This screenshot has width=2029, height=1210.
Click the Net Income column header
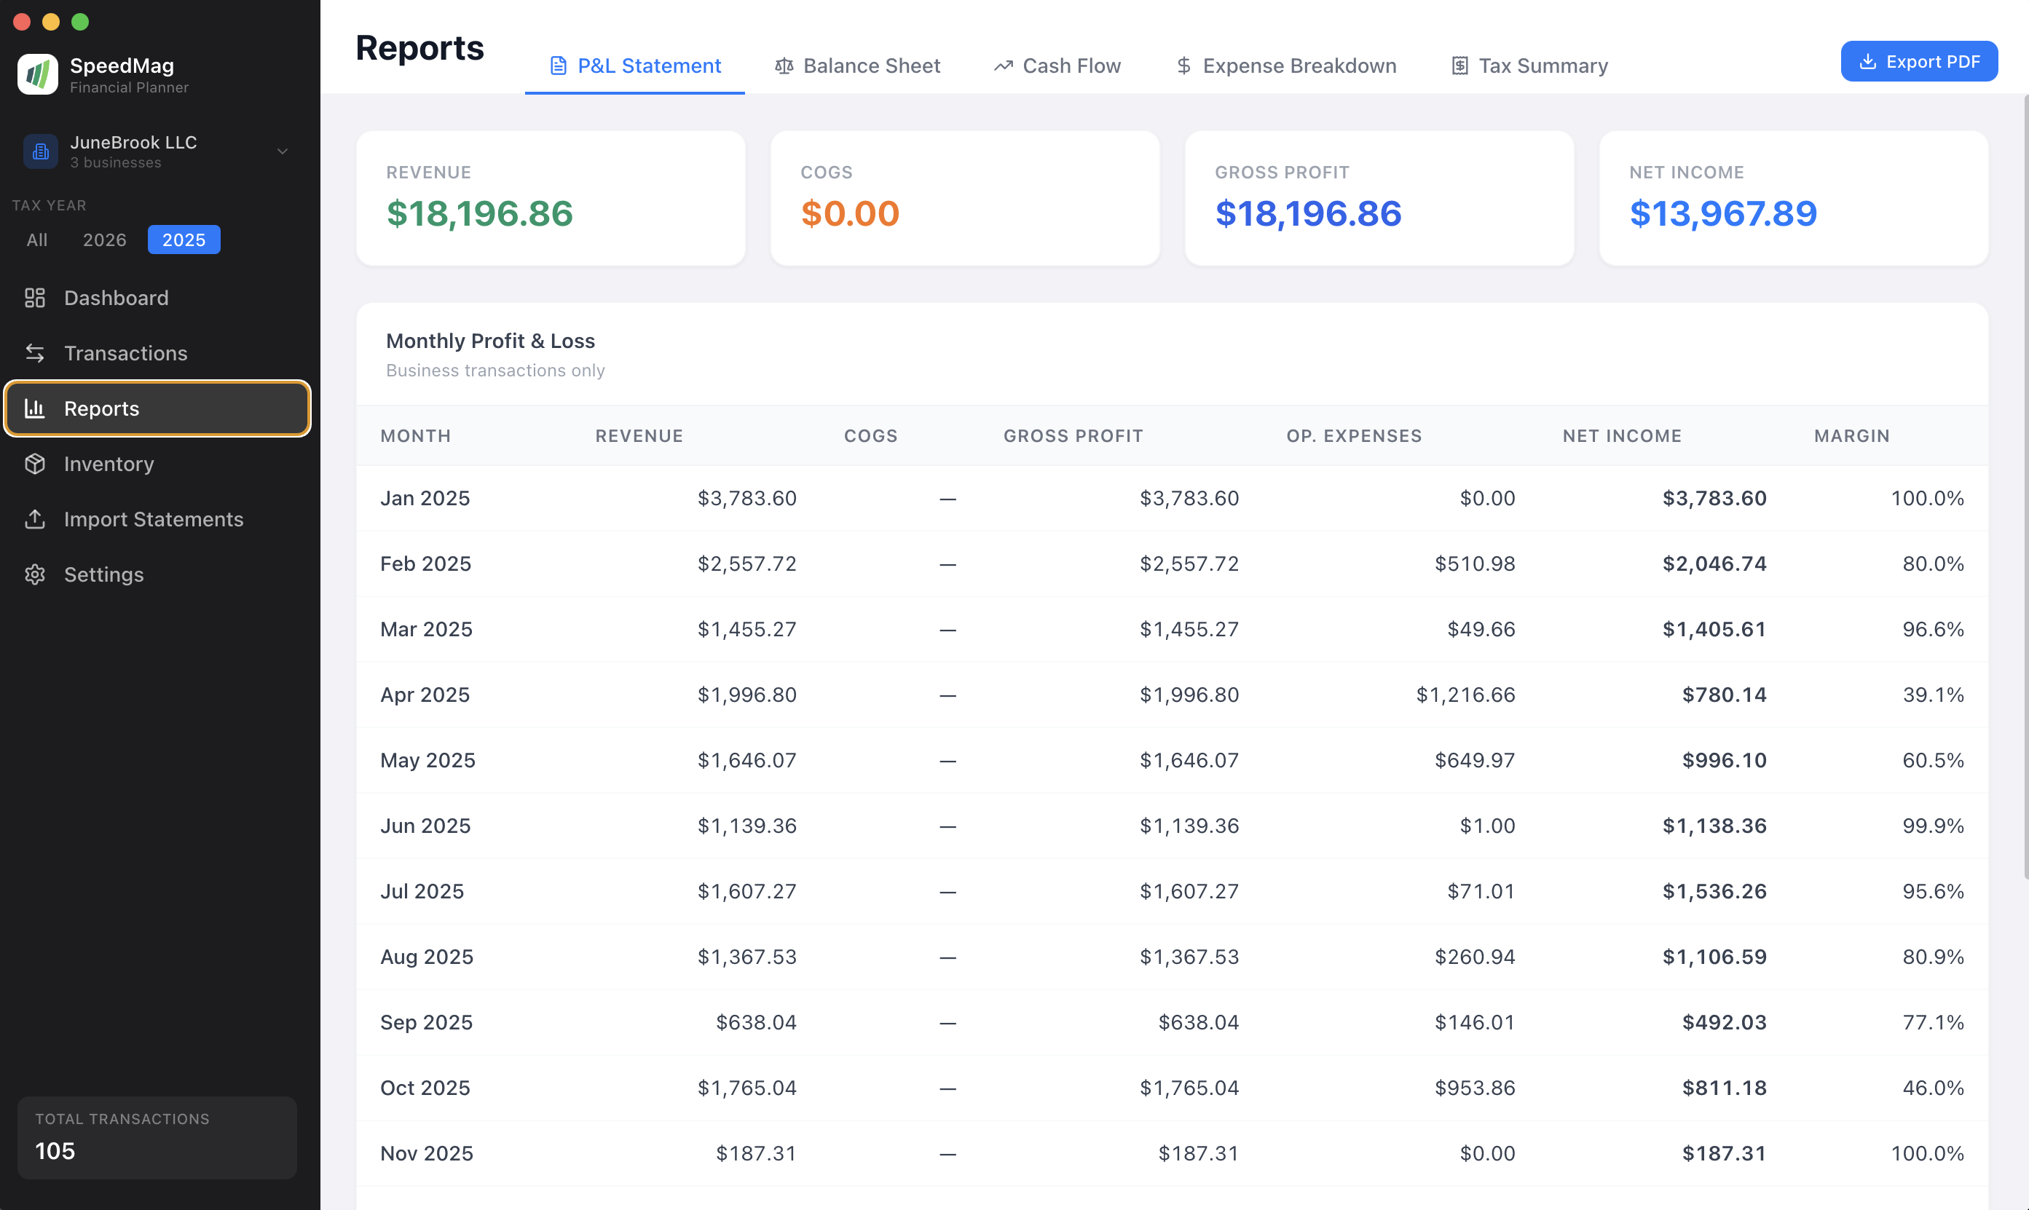click(x=1621, y=436)
